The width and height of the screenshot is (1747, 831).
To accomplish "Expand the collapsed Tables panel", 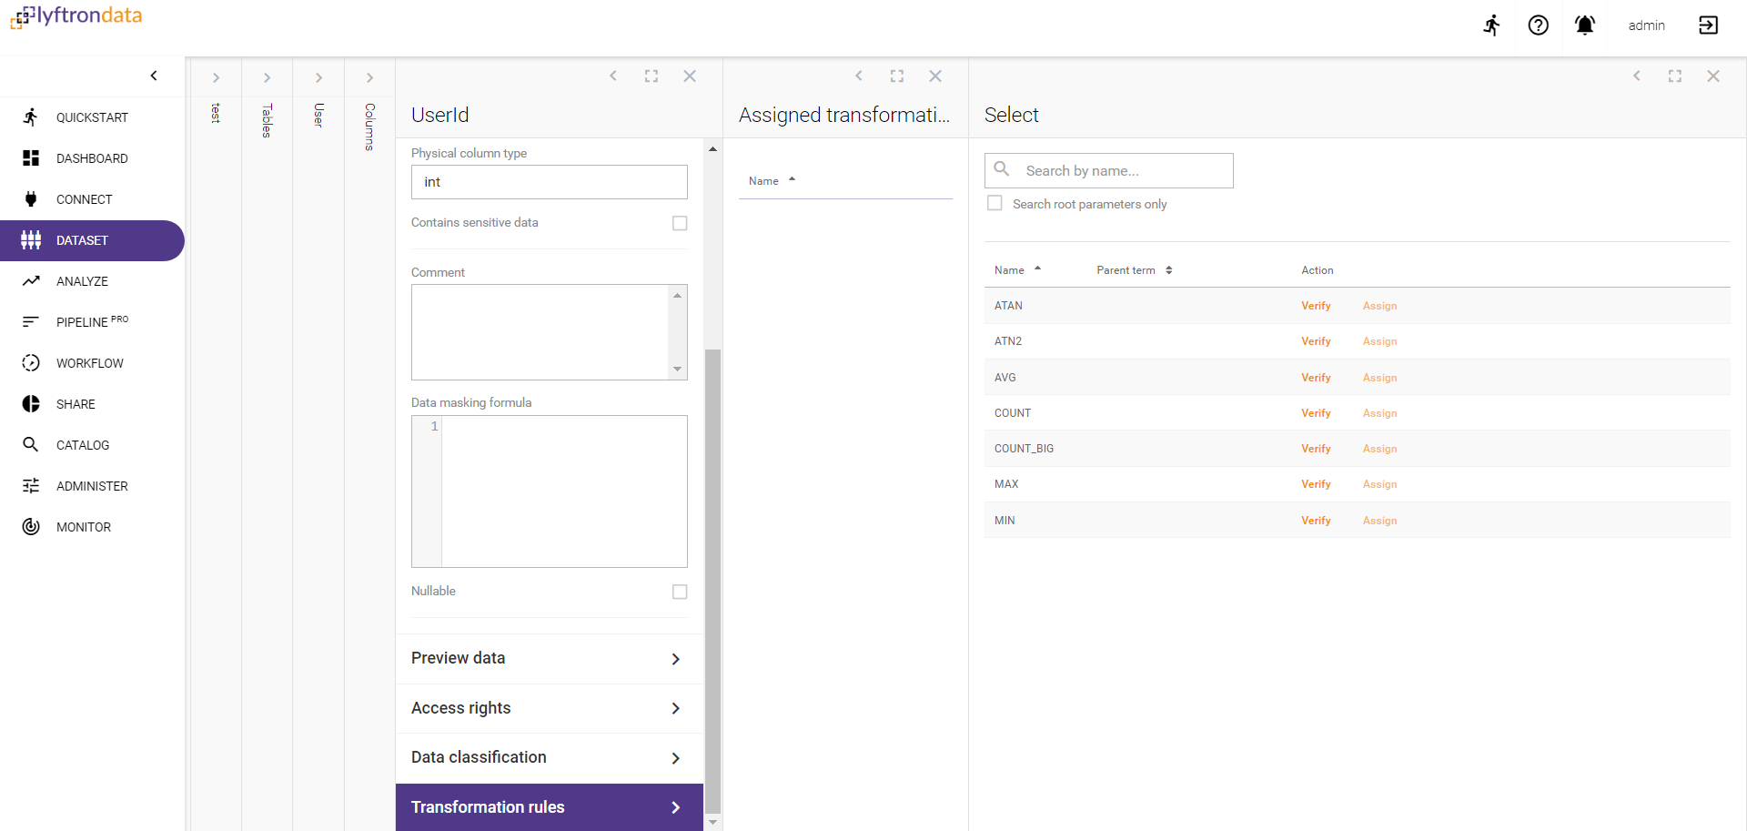I will coord(267,78).
